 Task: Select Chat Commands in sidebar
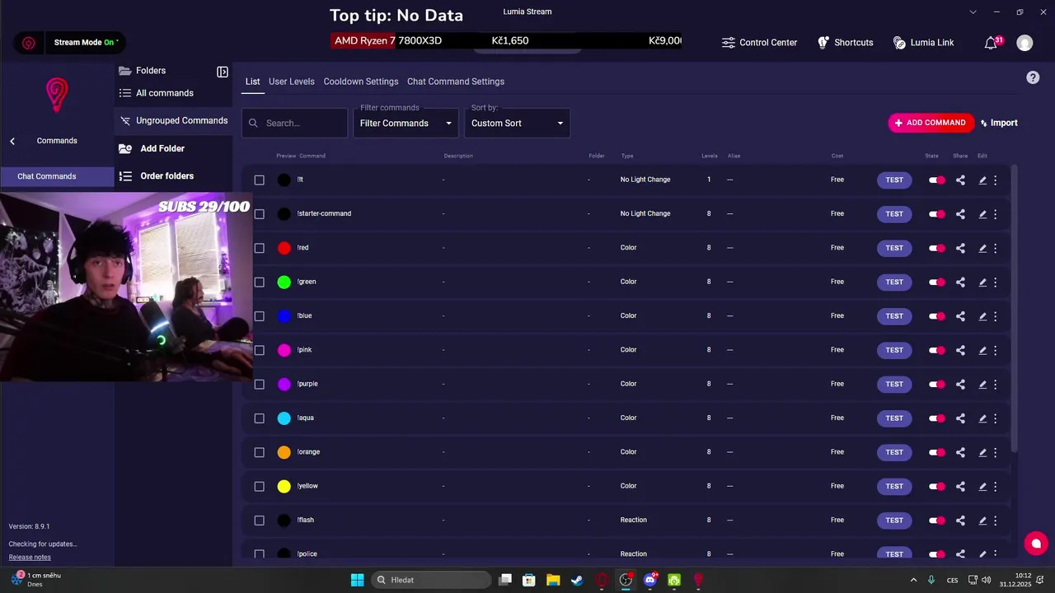coord(57,176)
